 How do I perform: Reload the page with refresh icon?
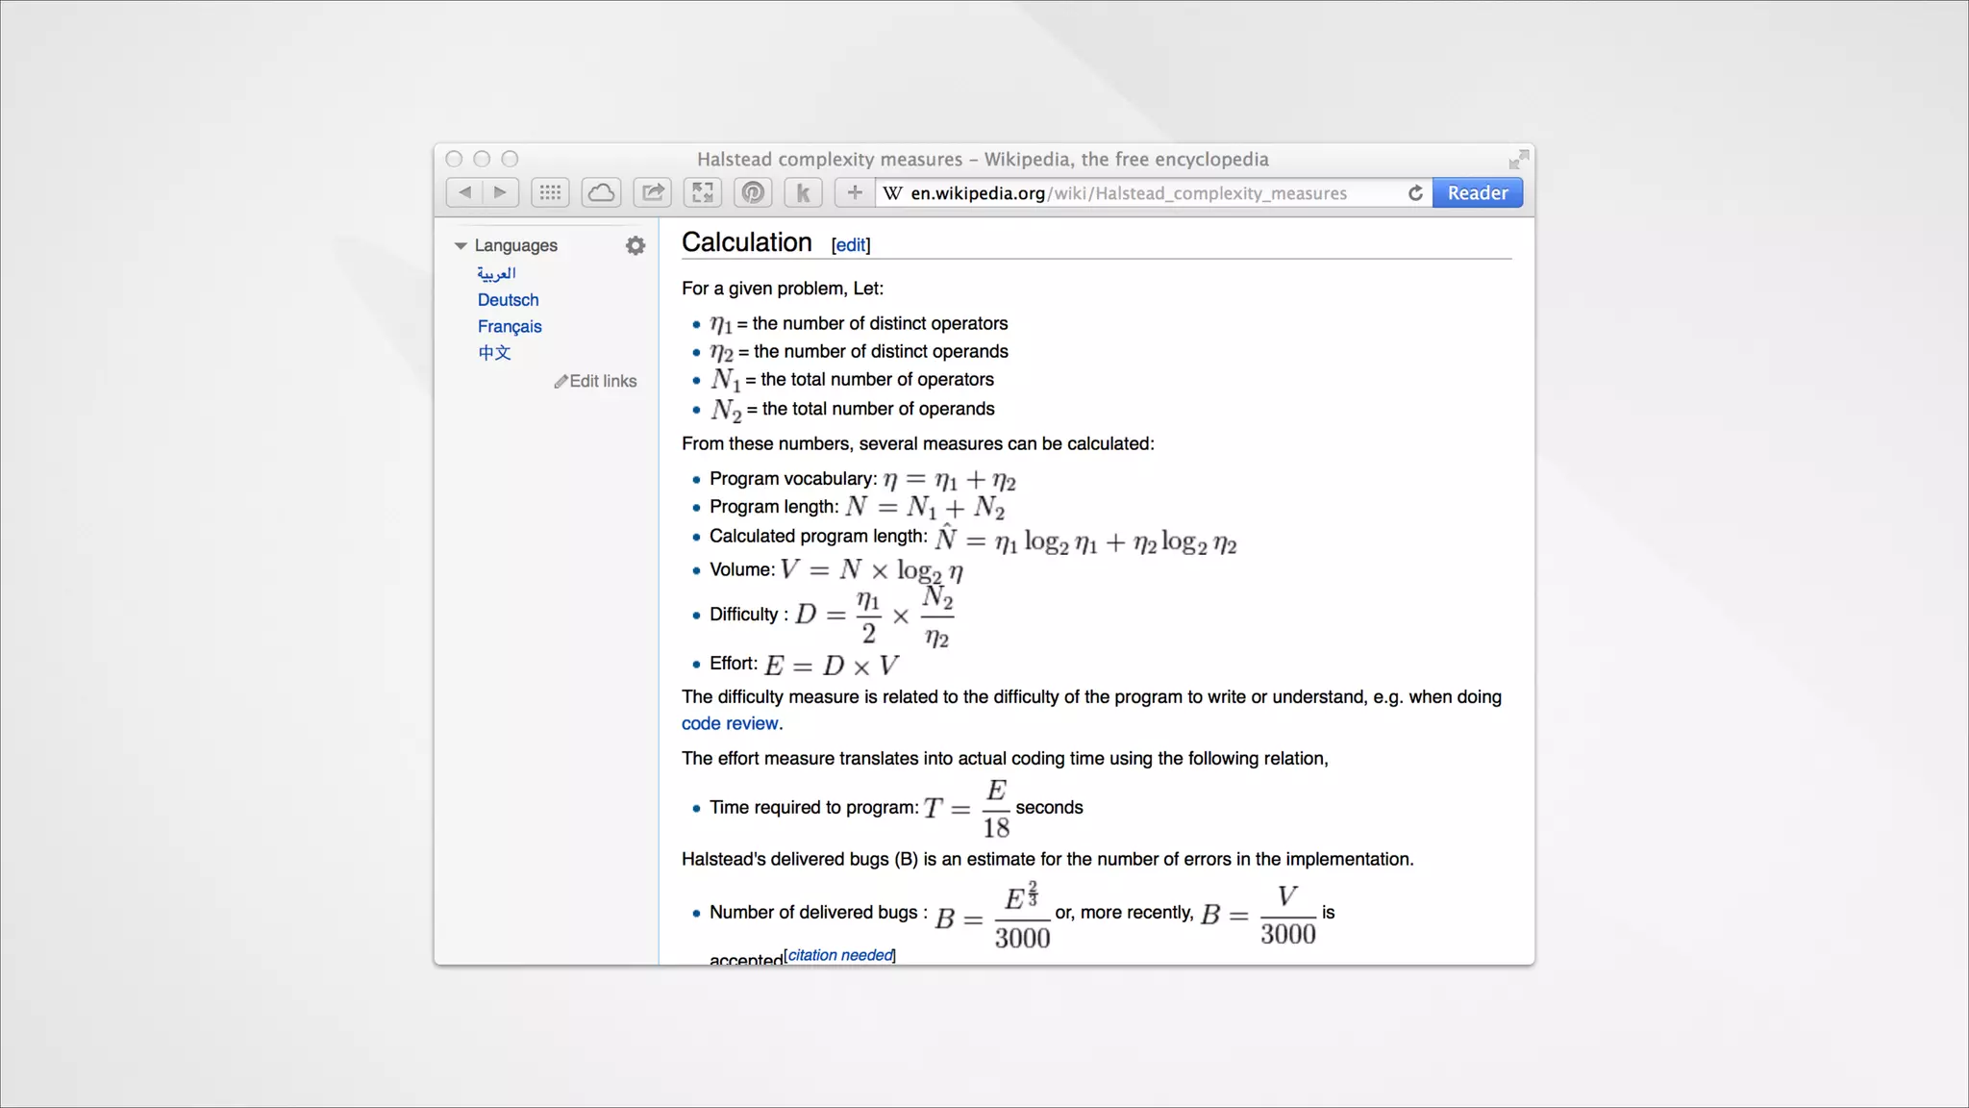1415,193
